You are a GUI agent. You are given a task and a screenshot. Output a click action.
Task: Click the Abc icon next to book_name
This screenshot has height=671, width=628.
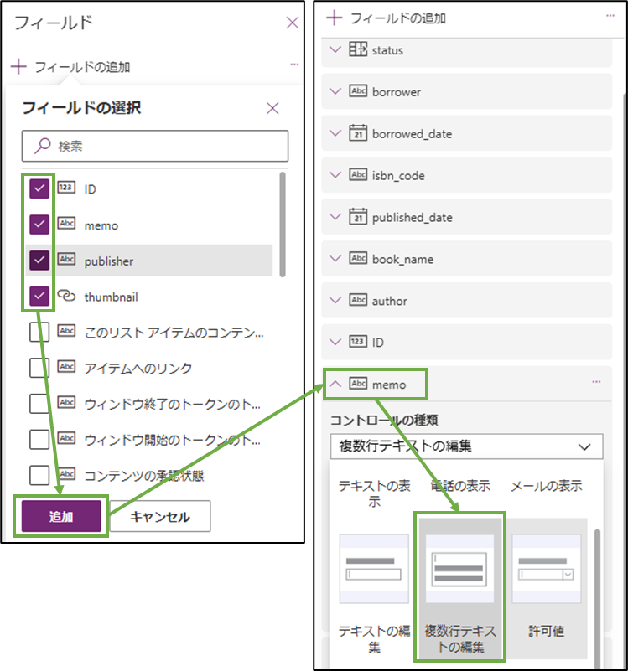click(x=358, y=258)
